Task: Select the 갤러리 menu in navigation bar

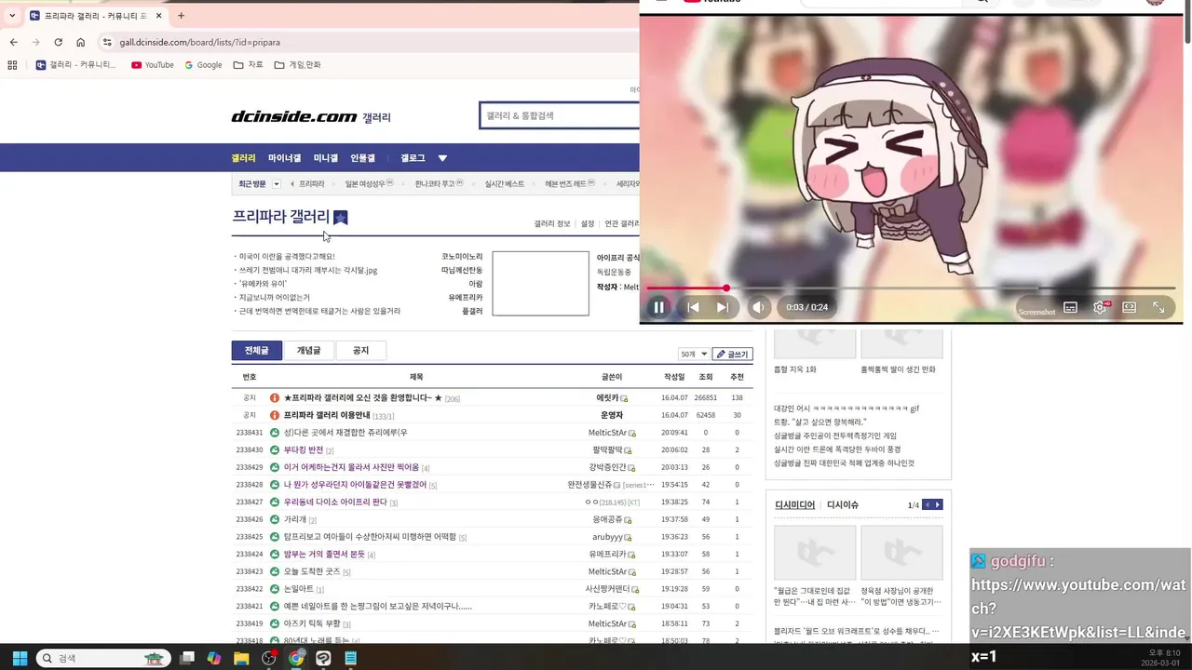Action: point(243,158)
